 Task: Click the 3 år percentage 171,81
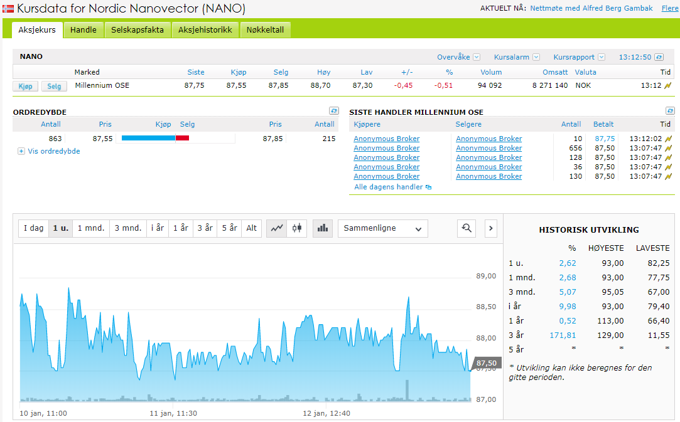(x=563, y=335)
